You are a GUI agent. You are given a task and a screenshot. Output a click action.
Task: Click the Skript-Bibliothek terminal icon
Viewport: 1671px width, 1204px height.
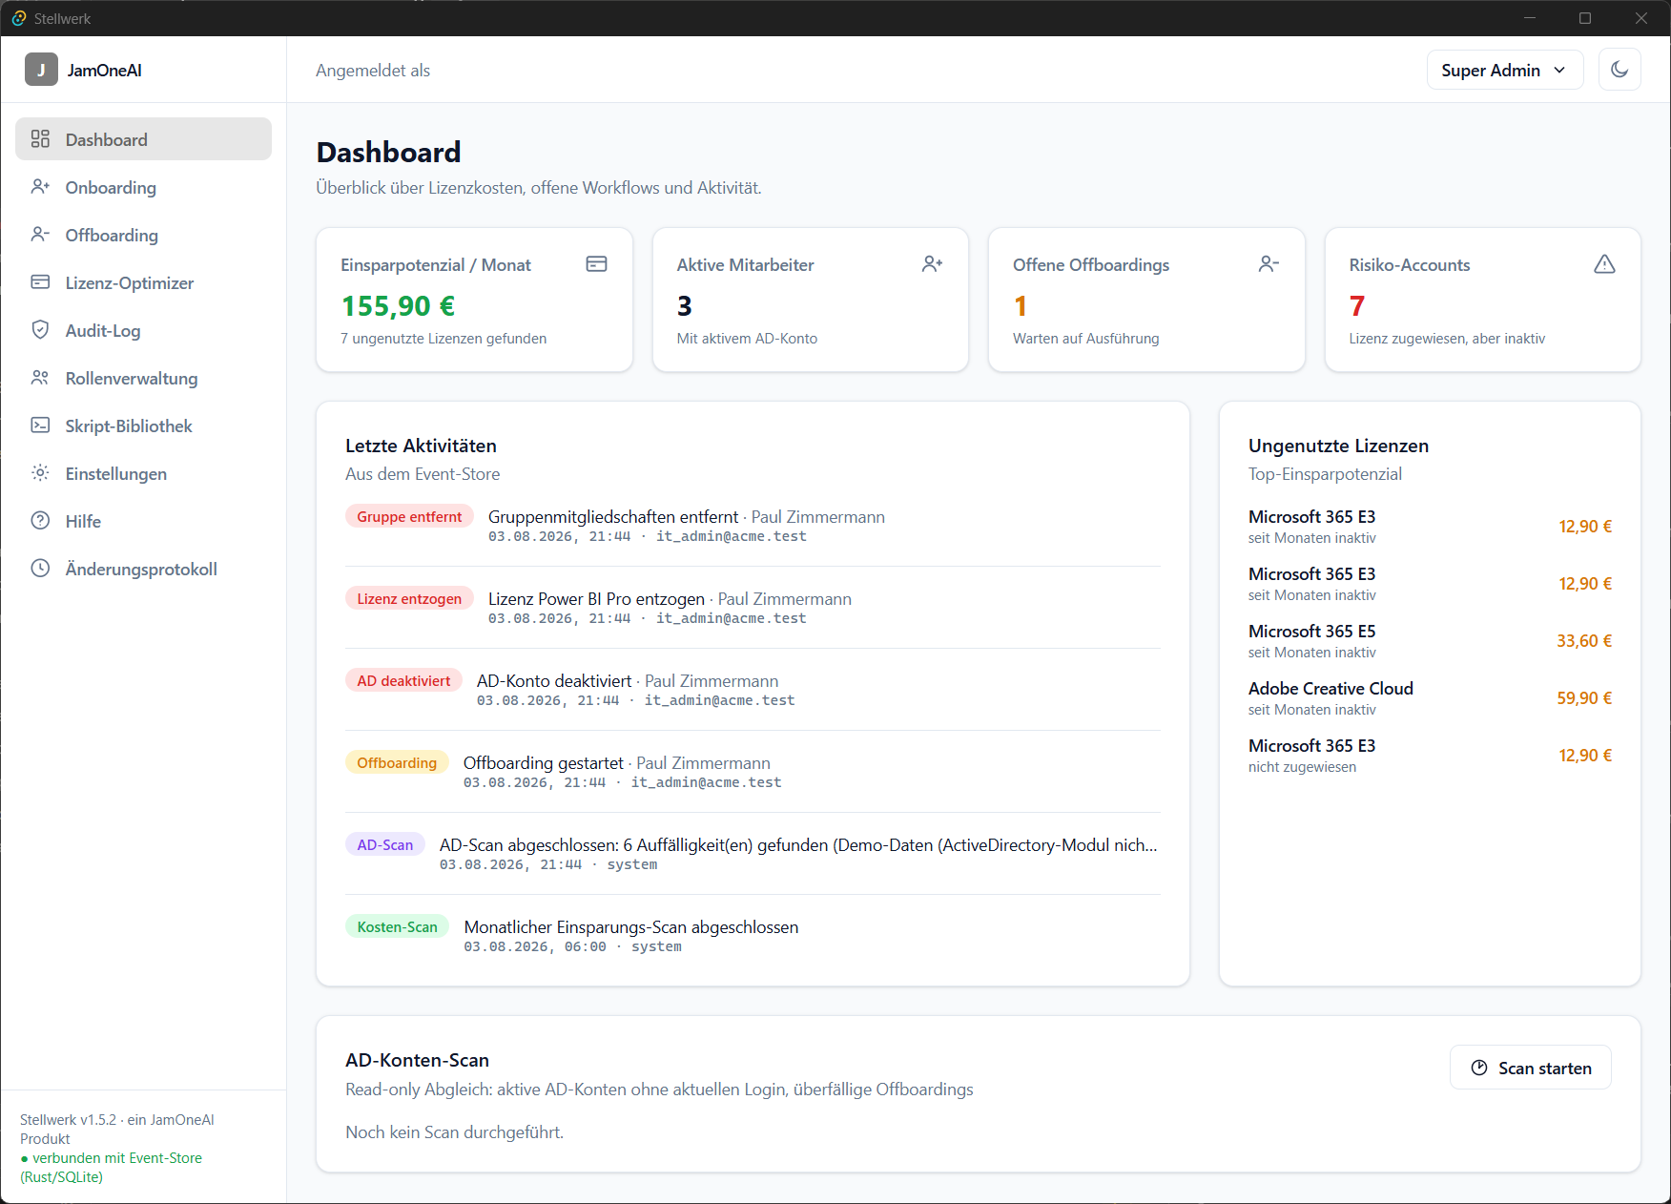click(x=40, y=426)
